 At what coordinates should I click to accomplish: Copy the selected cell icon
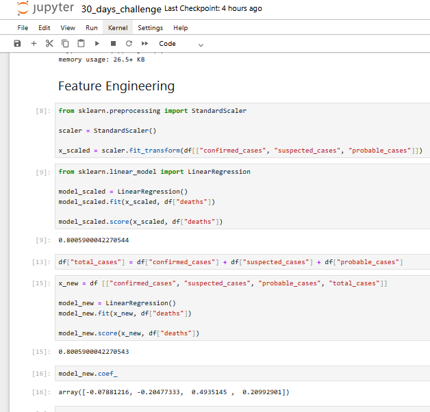click(x=65, y=43)
